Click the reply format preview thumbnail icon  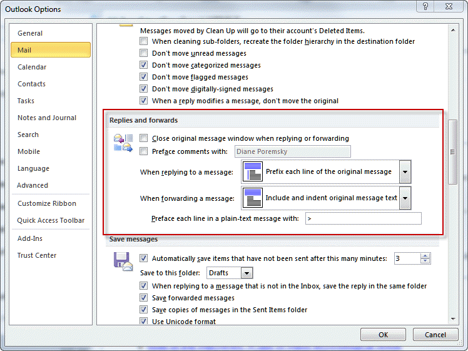[253, 171]
